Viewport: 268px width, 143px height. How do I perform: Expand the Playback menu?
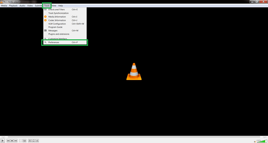[x=13, y=5]
